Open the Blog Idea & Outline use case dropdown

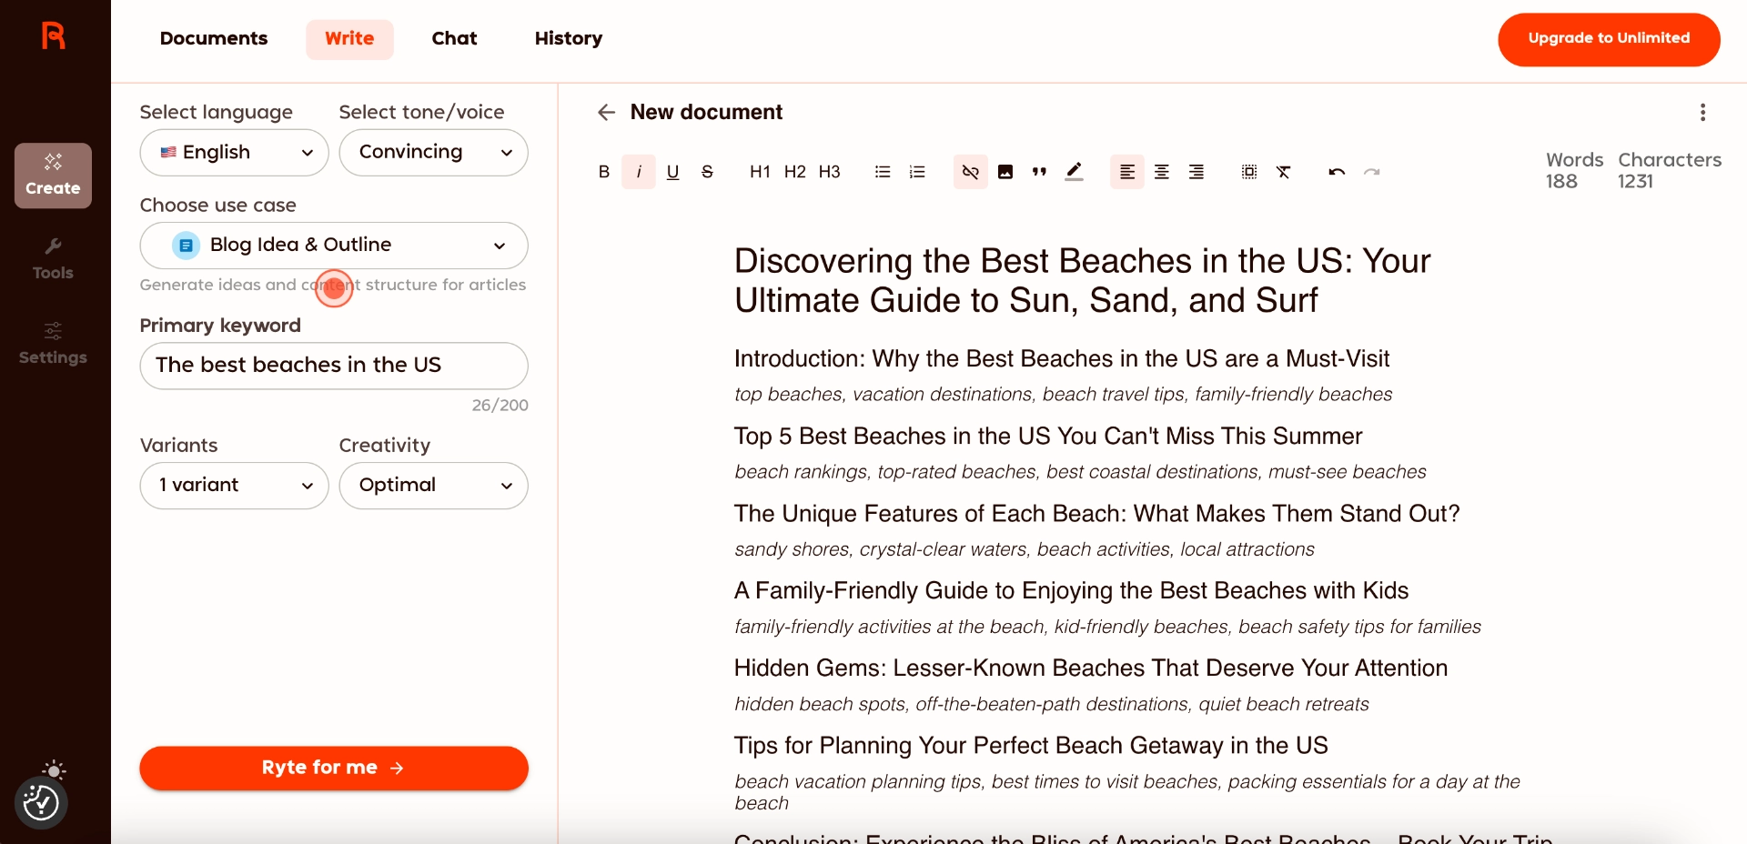tap(333, 246)
